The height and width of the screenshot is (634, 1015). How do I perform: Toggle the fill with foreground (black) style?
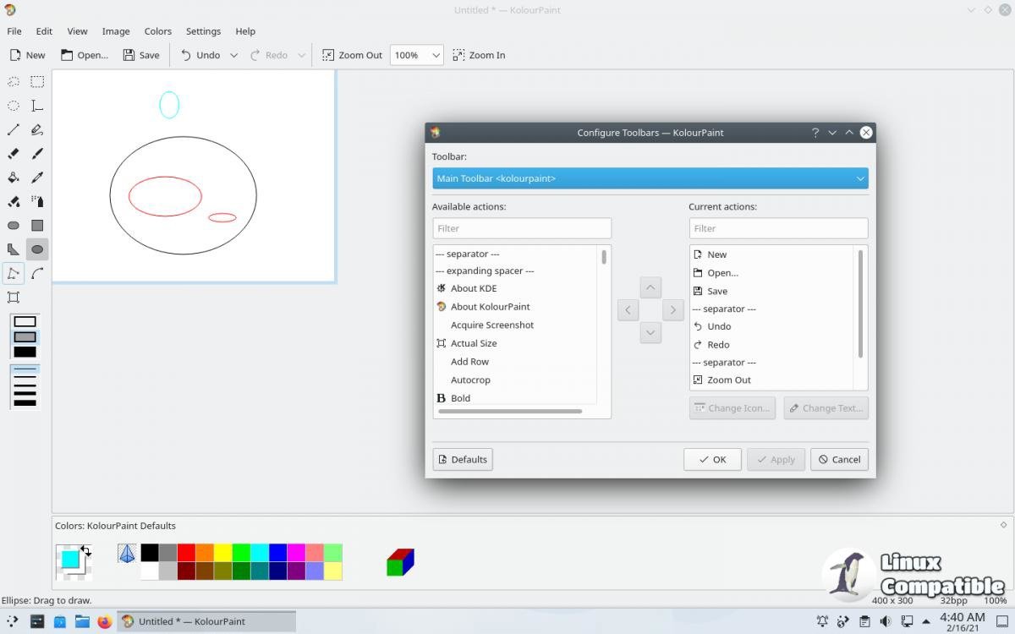point(25,352)
